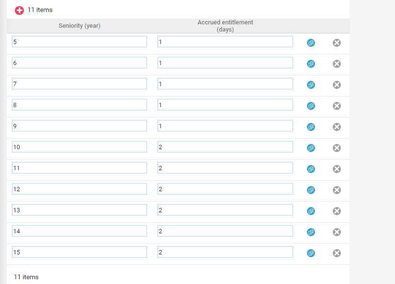Copy the seniority 13 row
The image size is (395, 284).
311,211
